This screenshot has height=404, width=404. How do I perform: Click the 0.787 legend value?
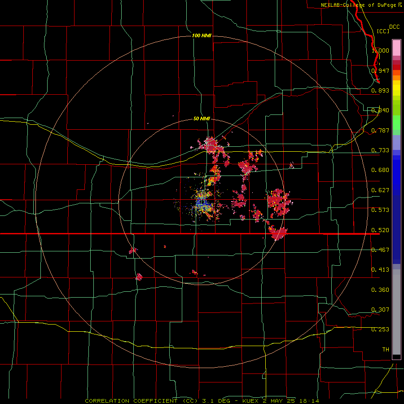click(x=380, y=130)
